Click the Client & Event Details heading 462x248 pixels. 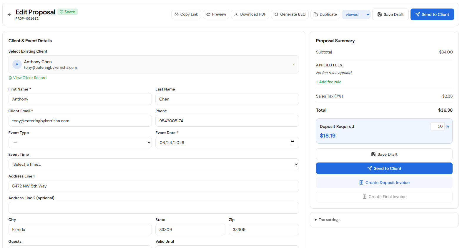[30, 41]
